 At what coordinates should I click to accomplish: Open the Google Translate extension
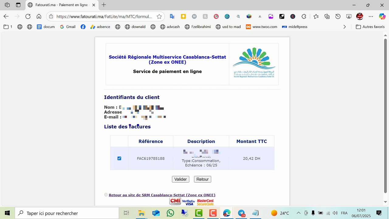point(172,16)
